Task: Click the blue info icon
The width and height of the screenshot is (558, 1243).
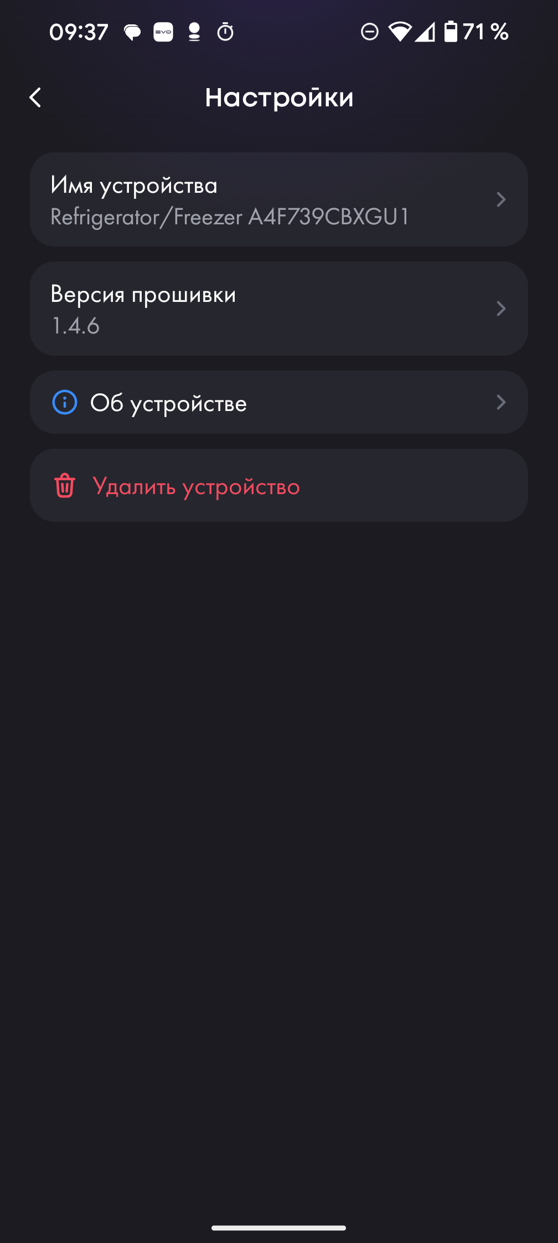Action: tap(65, 402)
